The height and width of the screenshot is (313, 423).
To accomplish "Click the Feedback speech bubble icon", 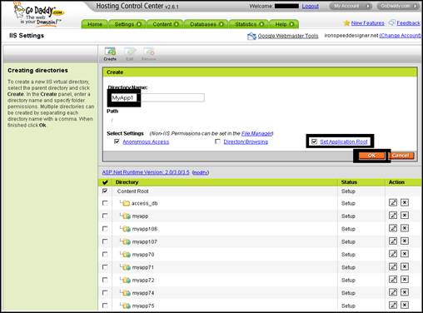I will click(391, 23).
